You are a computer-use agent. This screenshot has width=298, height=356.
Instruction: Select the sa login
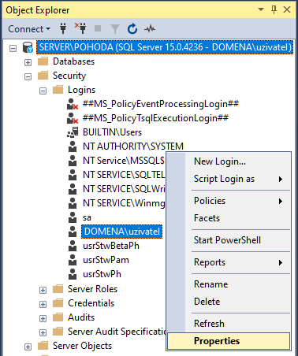(87, 217)
